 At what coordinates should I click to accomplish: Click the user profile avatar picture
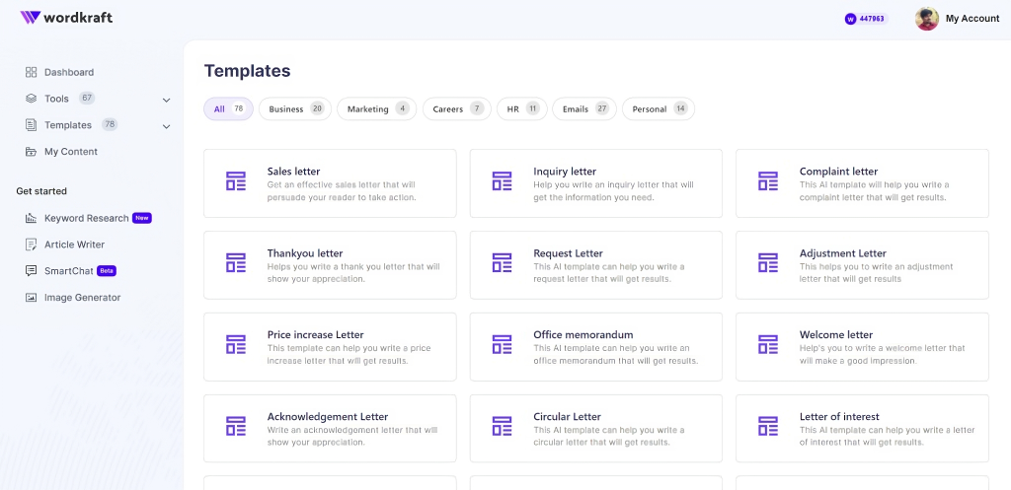(926, 19)
